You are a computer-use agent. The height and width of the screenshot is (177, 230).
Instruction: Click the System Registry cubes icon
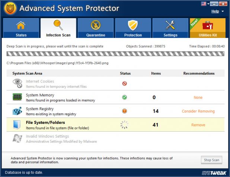[17, 111]
